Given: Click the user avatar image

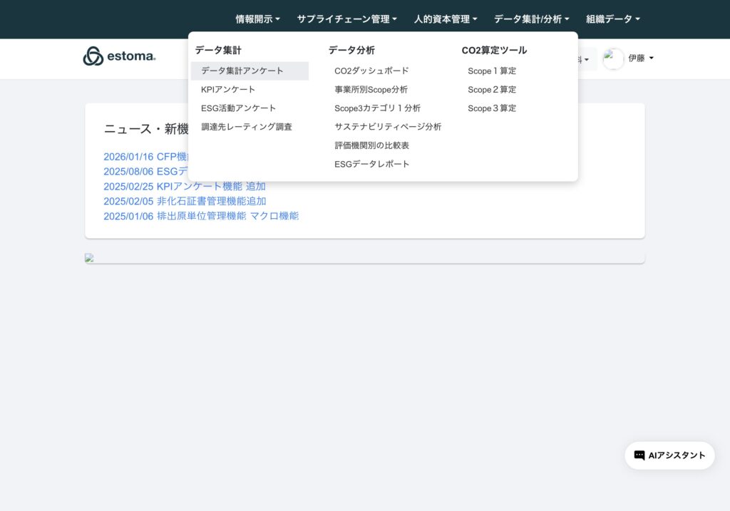Looking at the screenshot, I should pyautogui.click(x=613, y=58).
